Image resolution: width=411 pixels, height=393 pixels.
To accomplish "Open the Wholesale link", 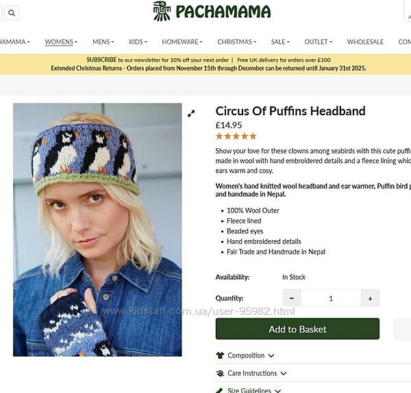I will click(365, 42).
